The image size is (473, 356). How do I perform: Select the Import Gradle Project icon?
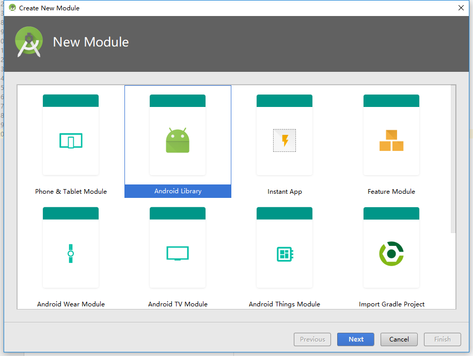click(x=391, y=254)
